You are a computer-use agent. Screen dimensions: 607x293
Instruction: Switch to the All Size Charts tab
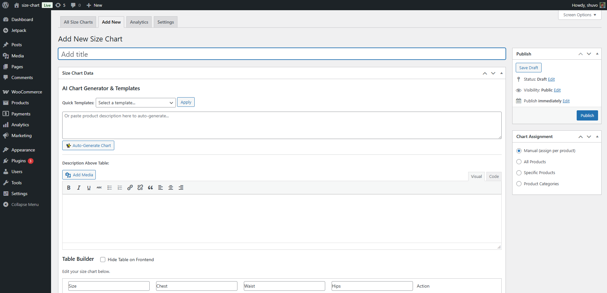pyautogui.click(x=78, y=22)
